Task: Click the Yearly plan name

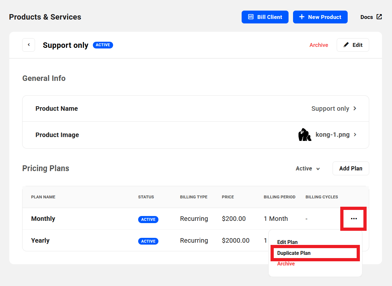Action: pos(40,240)
